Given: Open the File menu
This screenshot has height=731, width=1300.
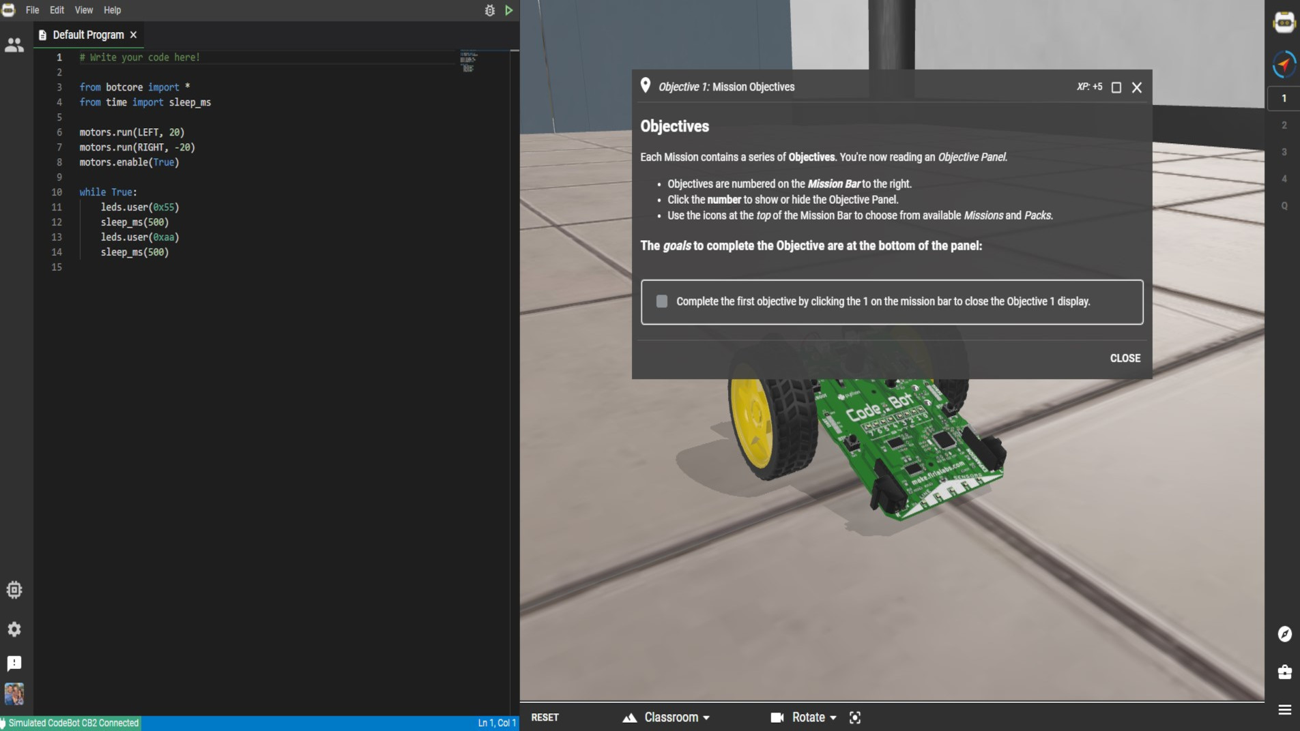Looking at the screenshot, I should [32, 10].
